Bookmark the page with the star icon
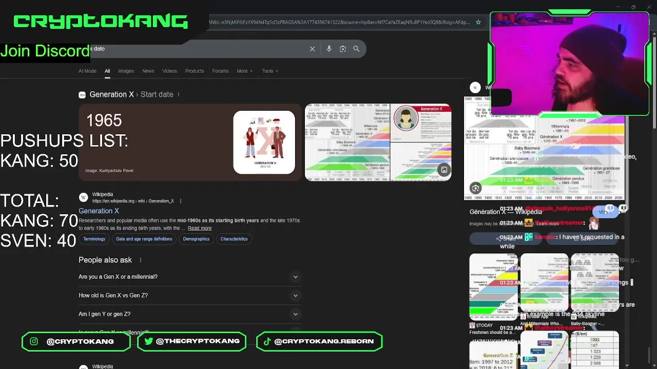Screen dimensions: 657x369 478,22
